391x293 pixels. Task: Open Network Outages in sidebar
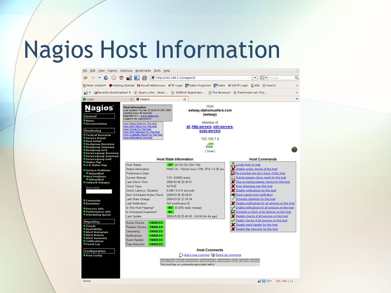(98, 183)
